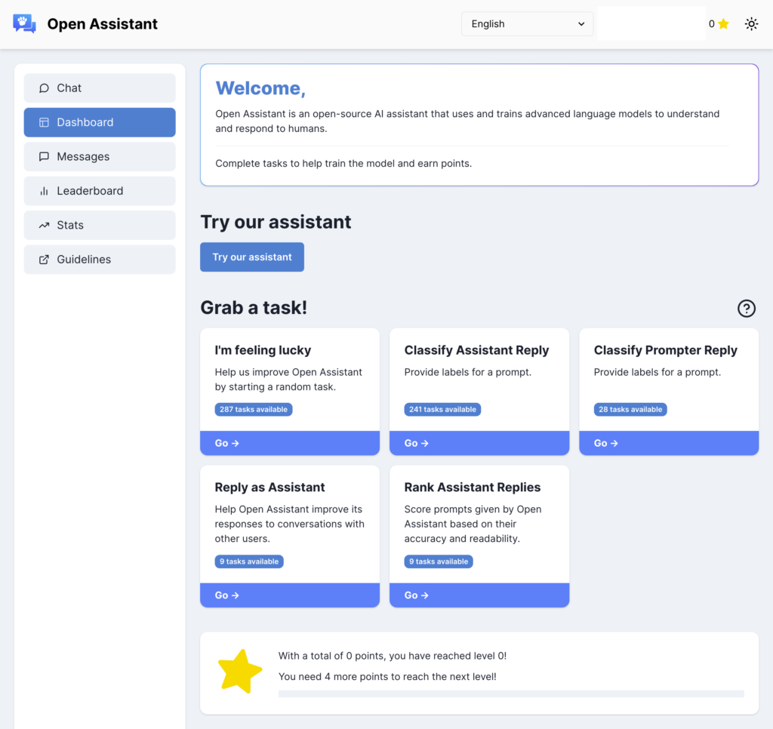
Task: Click the Guidelines external-link icon
Action: 45,259
